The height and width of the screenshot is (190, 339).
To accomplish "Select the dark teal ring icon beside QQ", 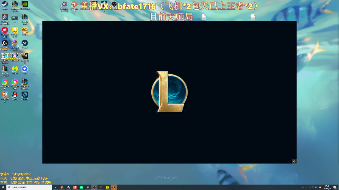I will (25, 95).
